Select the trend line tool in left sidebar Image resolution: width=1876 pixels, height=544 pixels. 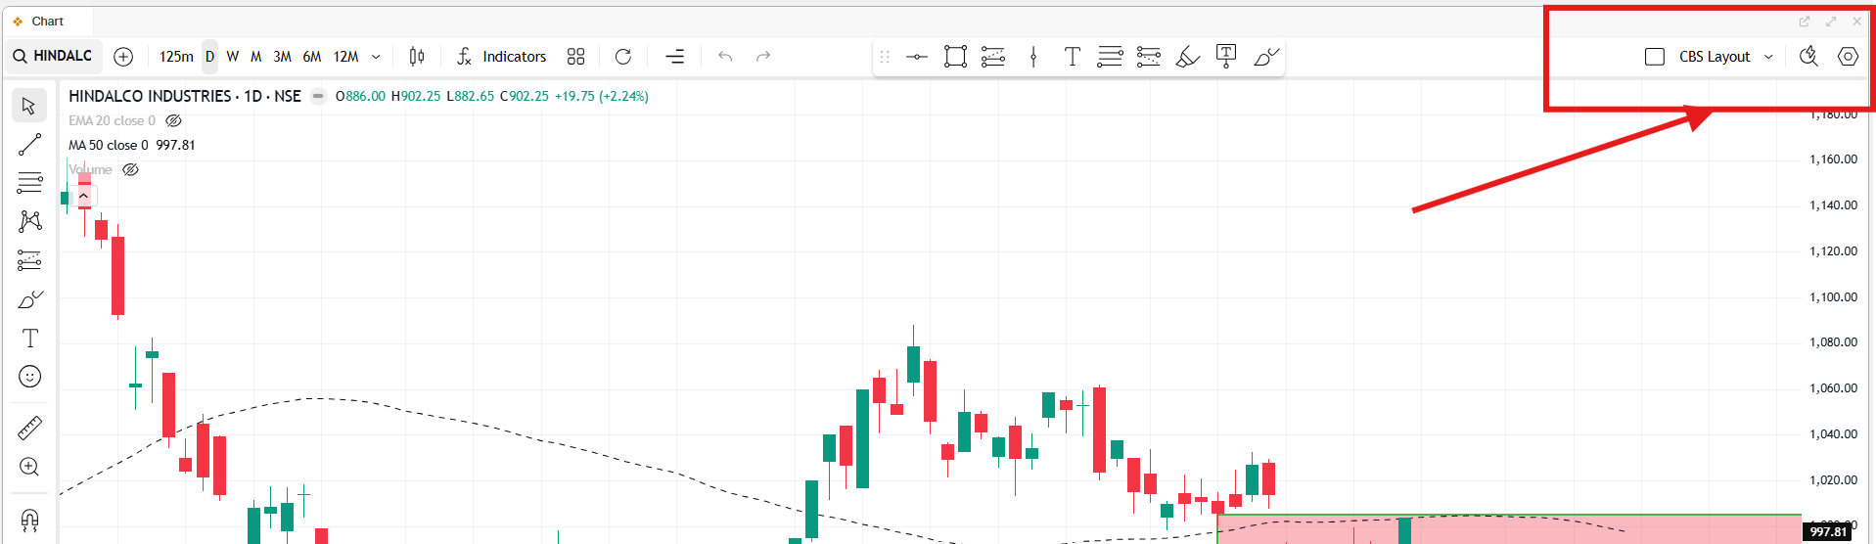29,145
